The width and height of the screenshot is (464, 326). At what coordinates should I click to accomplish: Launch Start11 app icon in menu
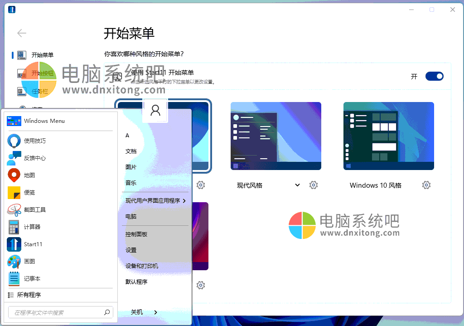[14, 244]
